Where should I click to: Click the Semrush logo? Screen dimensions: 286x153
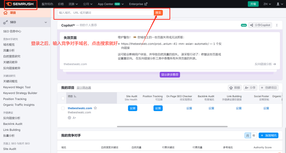pos(21,4)
